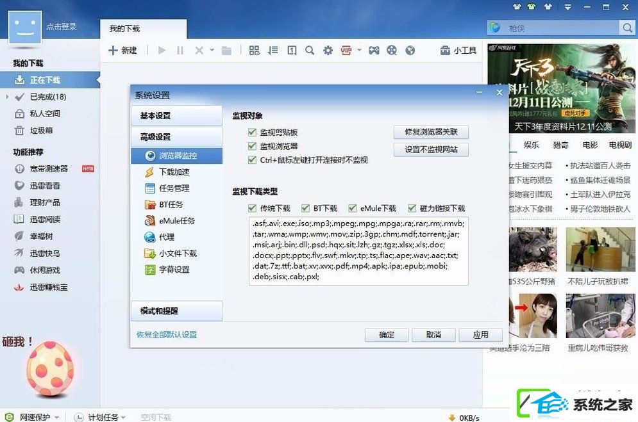Click the game controller icon in toolbar
The height and width of the screenshot is (422, 638).
[x=374, y=51]
